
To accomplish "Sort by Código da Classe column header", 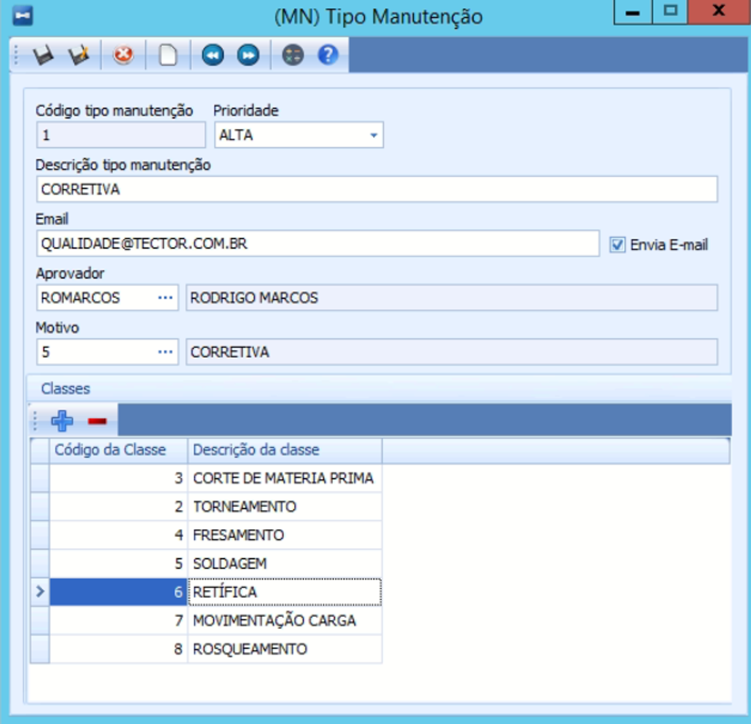I will click(118, 450).
